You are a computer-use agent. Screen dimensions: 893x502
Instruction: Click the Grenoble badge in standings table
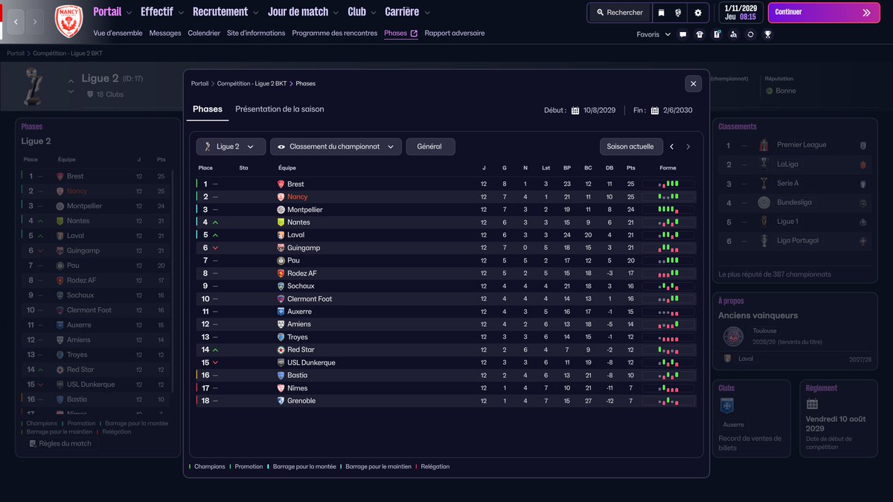coord(281,401)
